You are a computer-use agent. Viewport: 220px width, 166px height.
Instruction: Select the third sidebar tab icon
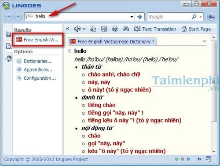pyautogui.click(x=8, y=59)
